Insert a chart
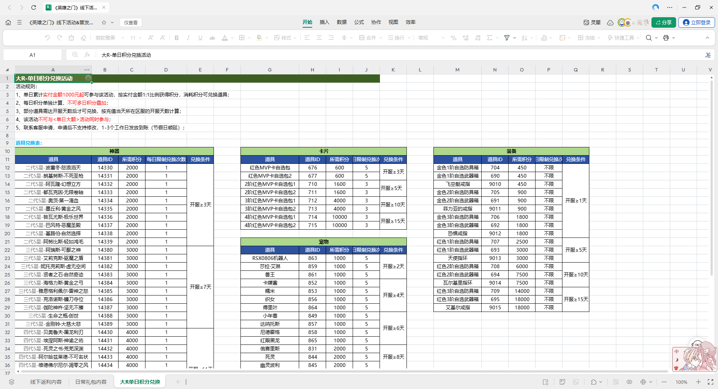Screen dimensions: 718x389 point(544,38)
